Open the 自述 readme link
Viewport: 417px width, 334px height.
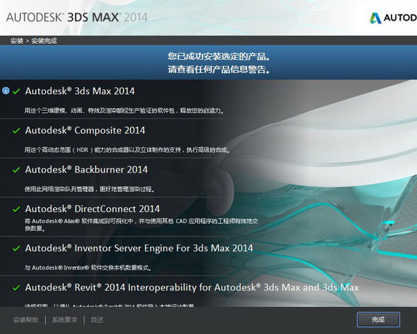(x=97, y=320)
